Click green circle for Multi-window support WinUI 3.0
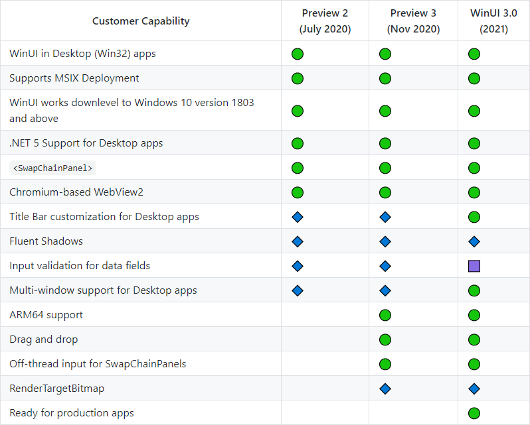The width and height of the screenshot is (530, 425). 474,291
